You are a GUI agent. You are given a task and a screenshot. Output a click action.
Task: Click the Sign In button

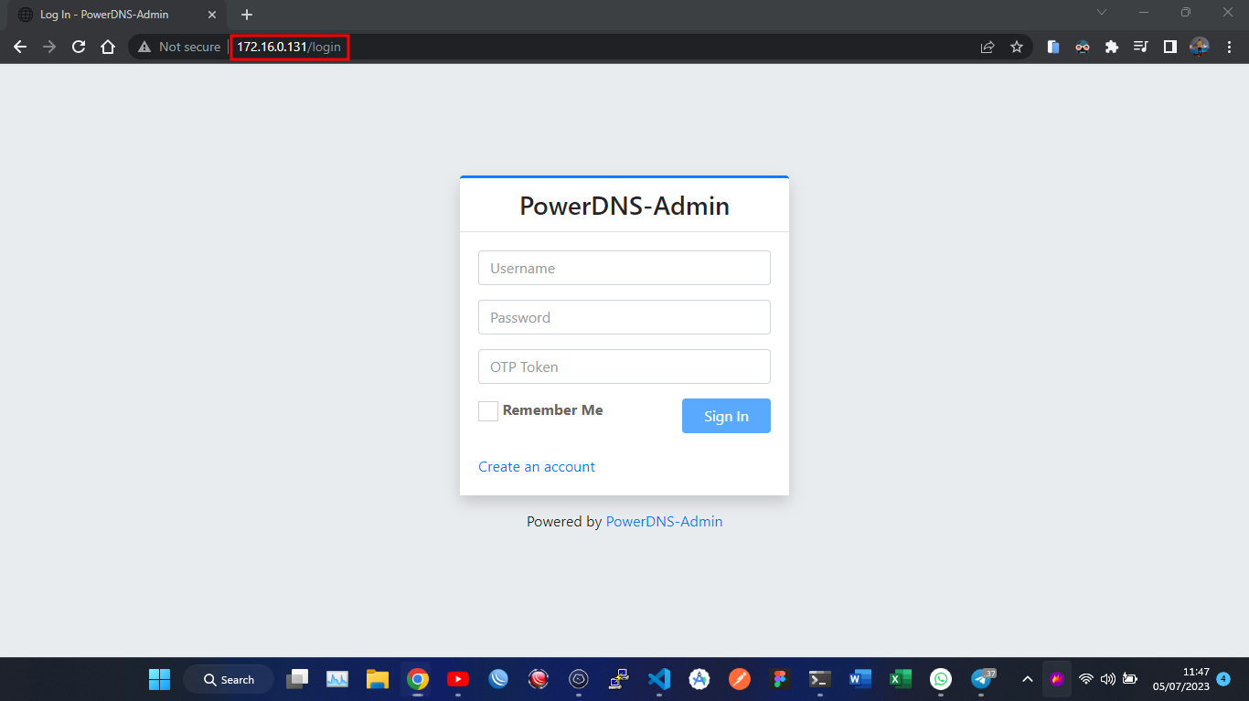coord(726,416)
